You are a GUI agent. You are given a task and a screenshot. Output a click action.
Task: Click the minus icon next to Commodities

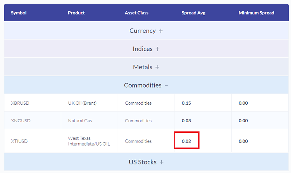click(x=166, y=85)
